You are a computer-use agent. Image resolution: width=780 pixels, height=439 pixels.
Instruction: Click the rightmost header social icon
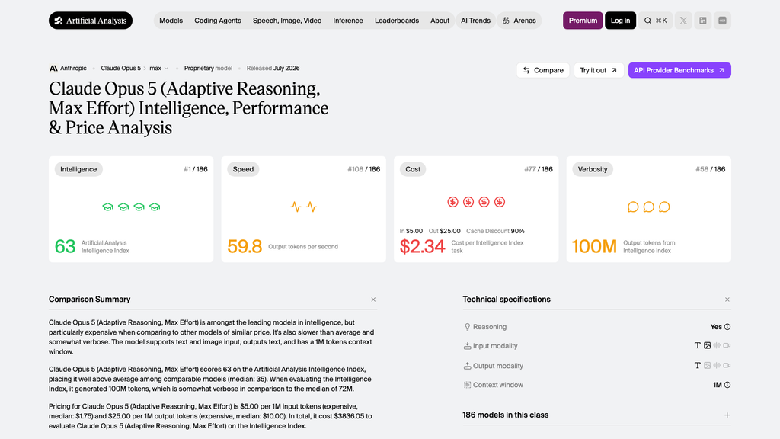(x=722, y=21)
